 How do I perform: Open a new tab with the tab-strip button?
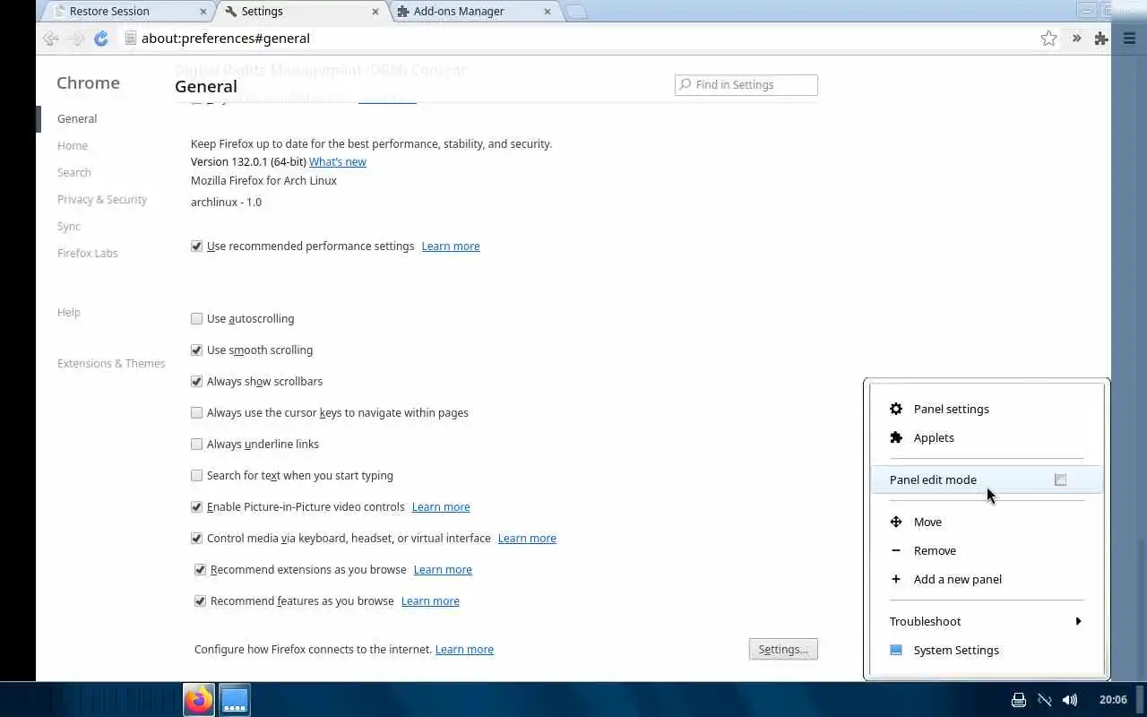[x=576, y=12]
